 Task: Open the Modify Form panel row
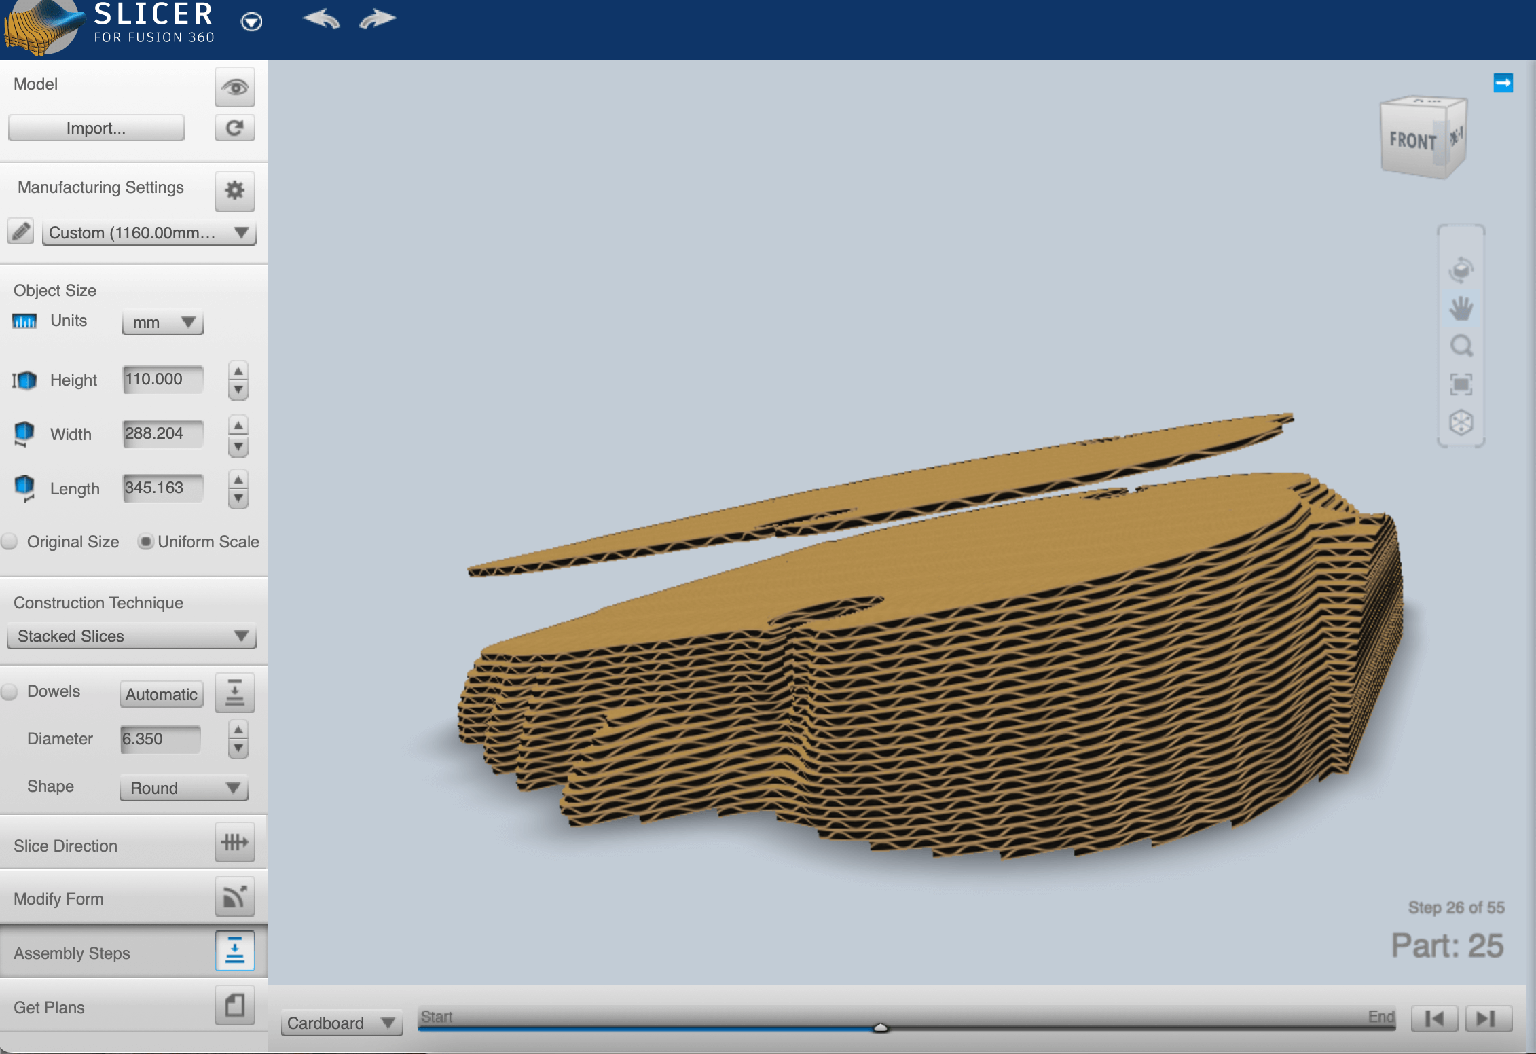point(134,898)
